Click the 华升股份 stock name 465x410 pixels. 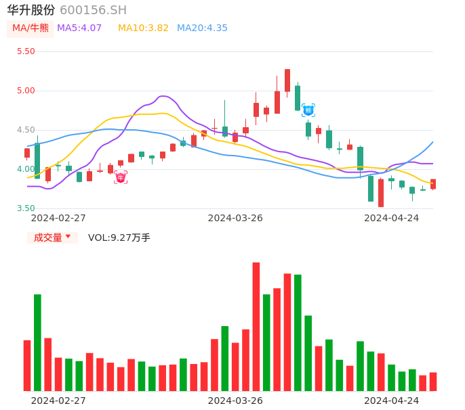click(31, 10)
